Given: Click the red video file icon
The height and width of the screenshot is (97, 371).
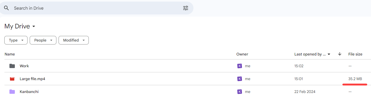Looking at the screenshot, I should point(12,79).
